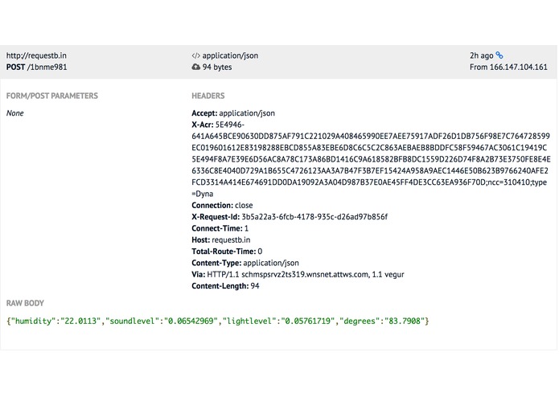Click the http://requestb.in URL text

coord(36,55)
